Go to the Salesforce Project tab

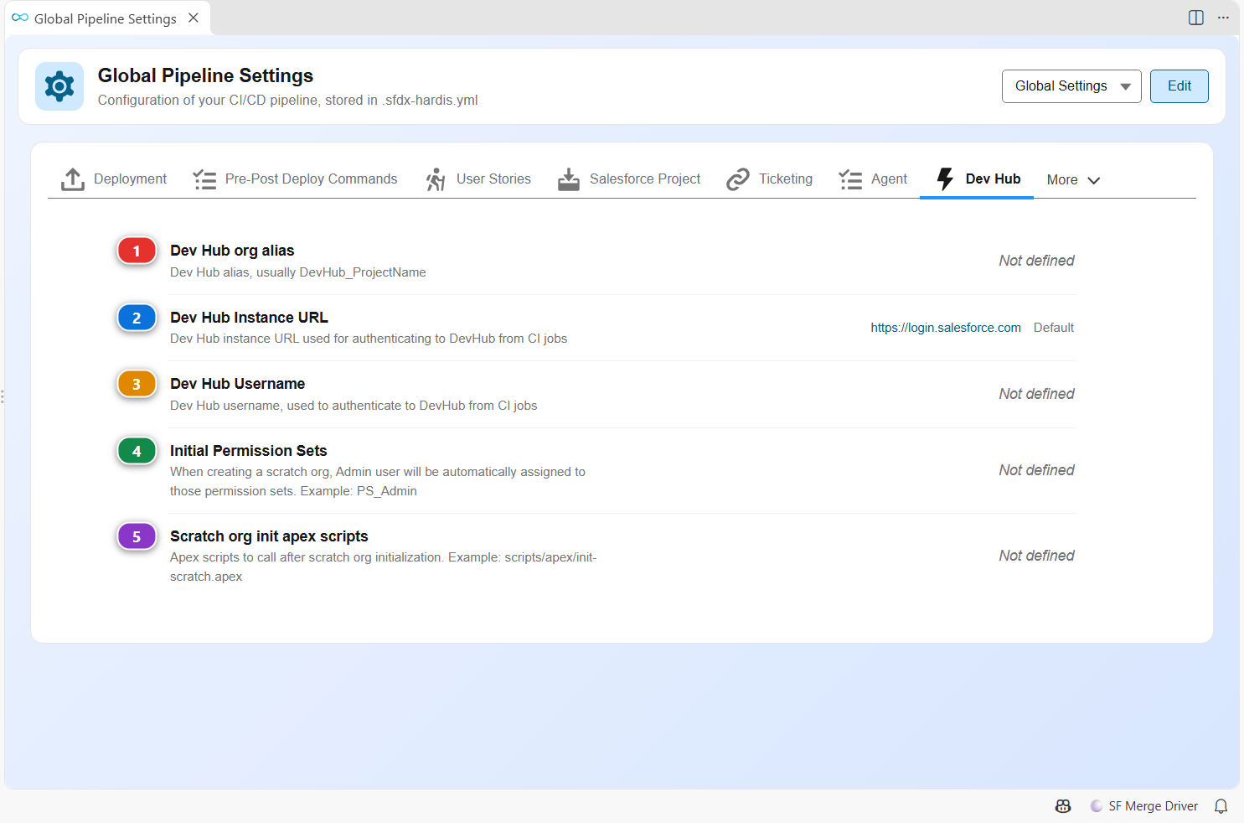pyautogui.click(x=629, y=179)
